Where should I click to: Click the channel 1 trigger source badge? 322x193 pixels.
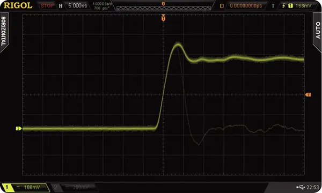(x=290, y=6)
